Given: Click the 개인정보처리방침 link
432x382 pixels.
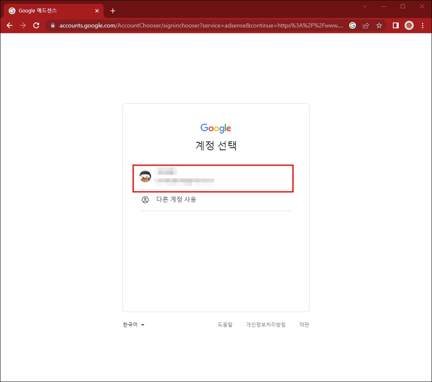Looking at the screenshot, I should tap(266, 325).
